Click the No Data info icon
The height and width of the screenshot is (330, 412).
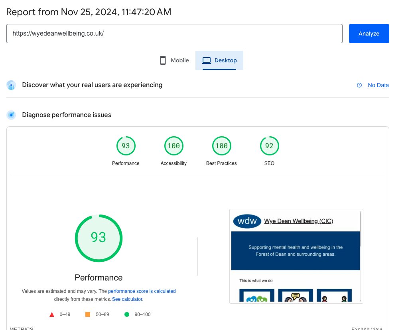(x=359, y=85)
